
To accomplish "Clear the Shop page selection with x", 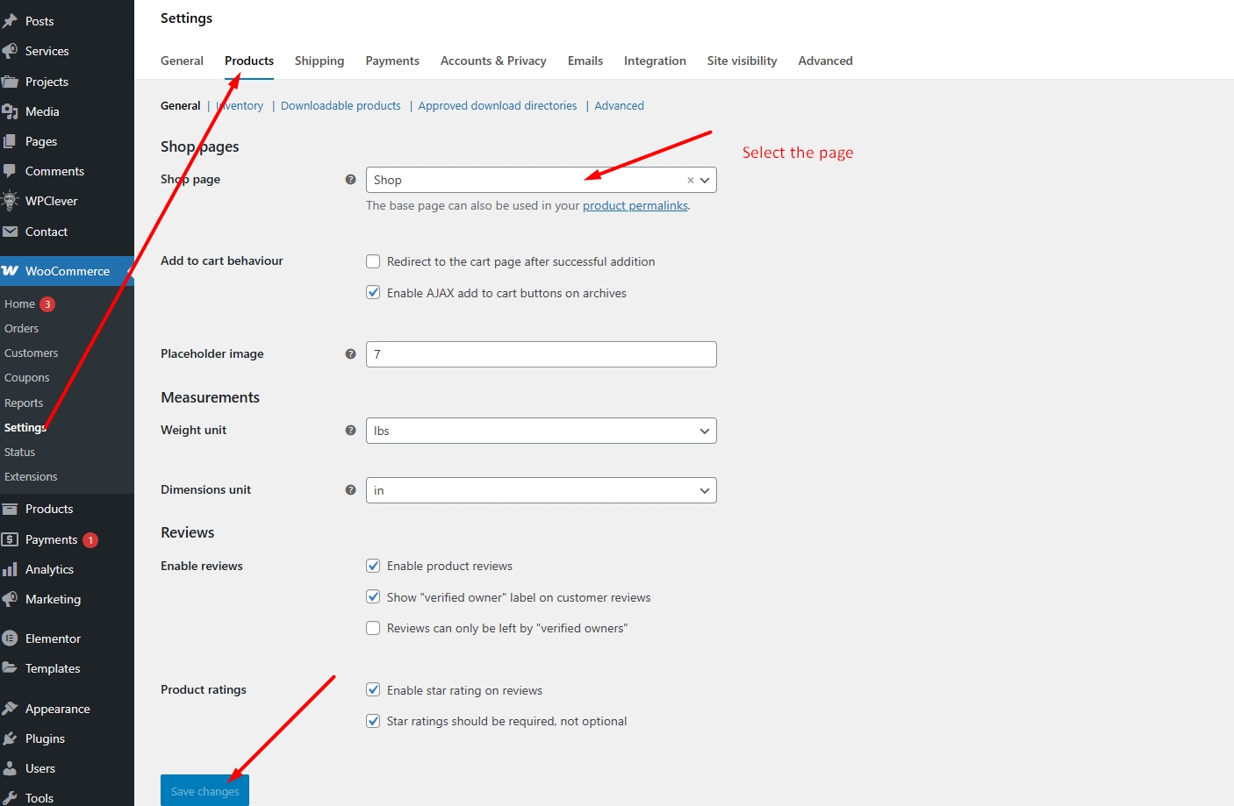I will tap(690, 181).
